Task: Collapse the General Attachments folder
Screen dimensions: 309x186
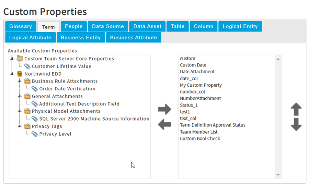Action: pyautogui.click(x=20, y=96)
